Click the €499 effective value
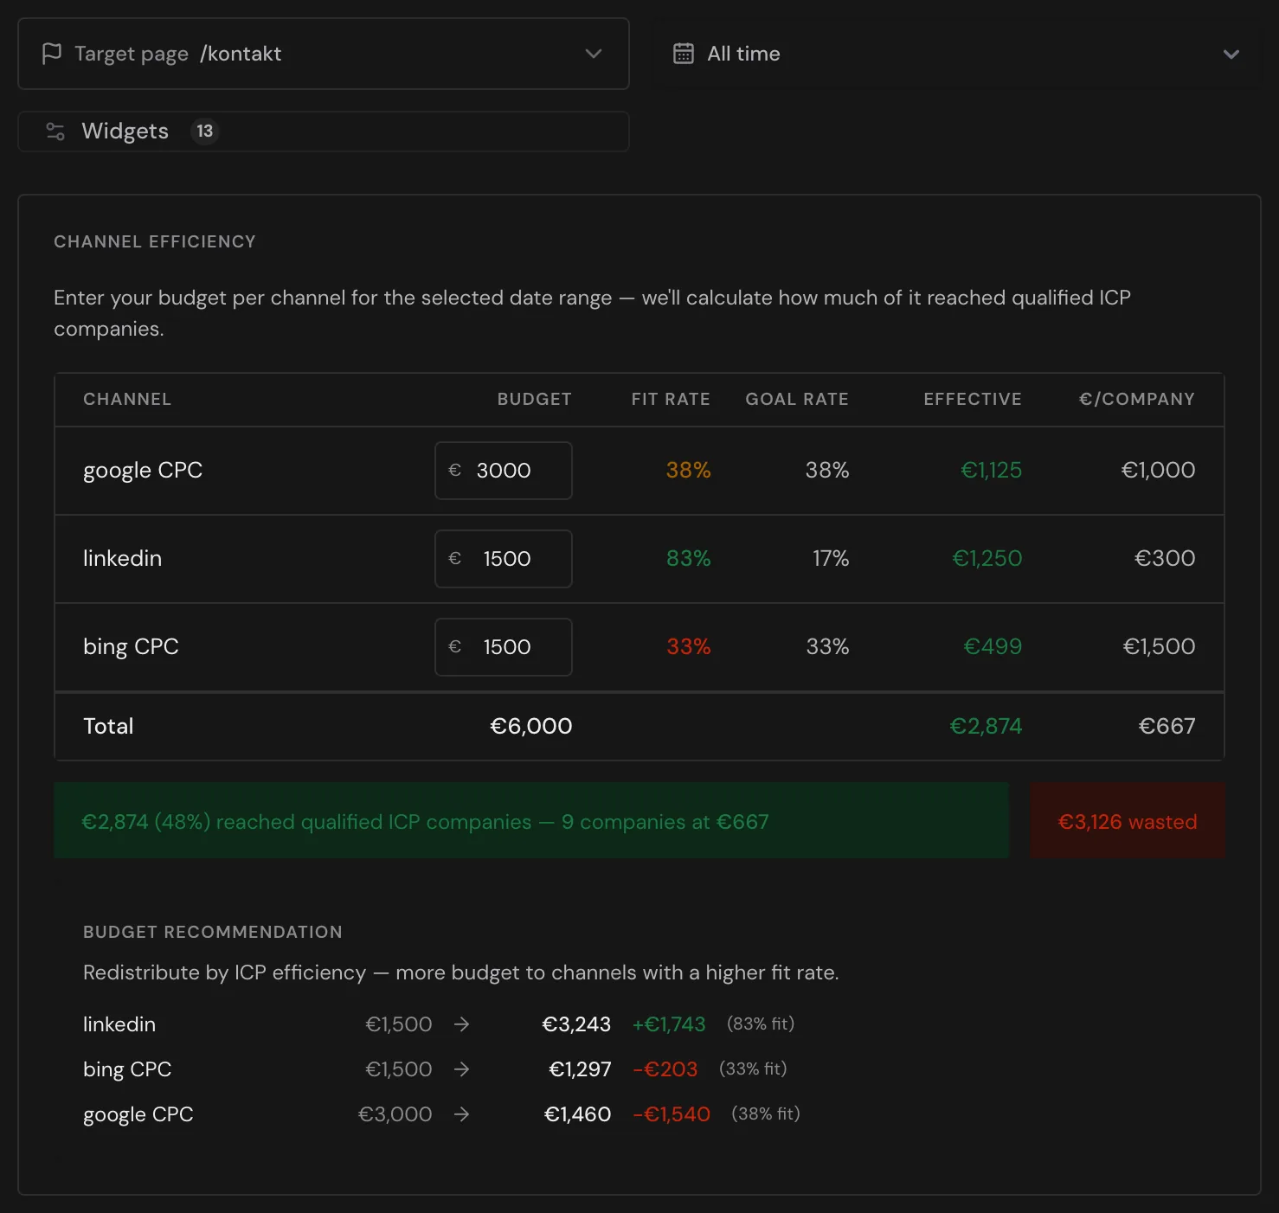 [993, 647]
